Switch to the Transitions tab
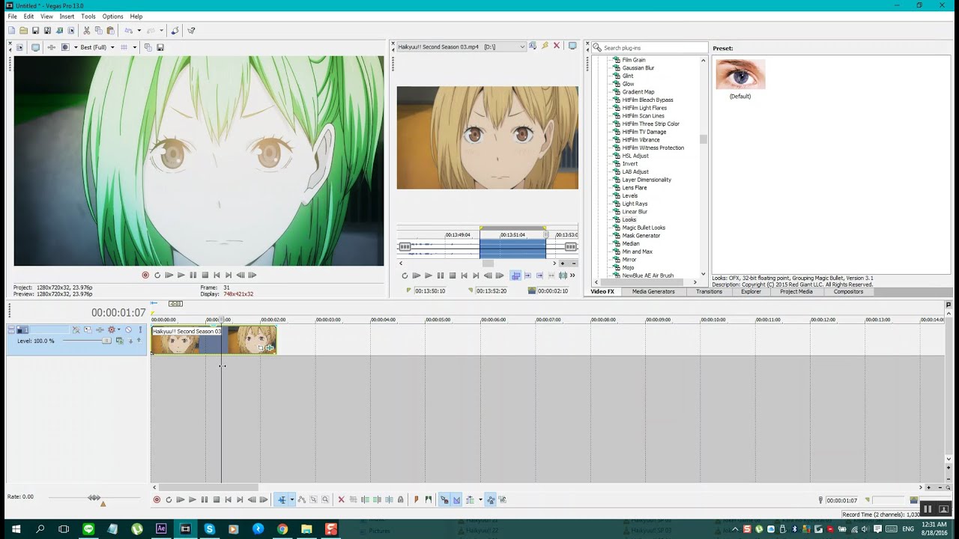Screen dimensions: 959x539 709,291
